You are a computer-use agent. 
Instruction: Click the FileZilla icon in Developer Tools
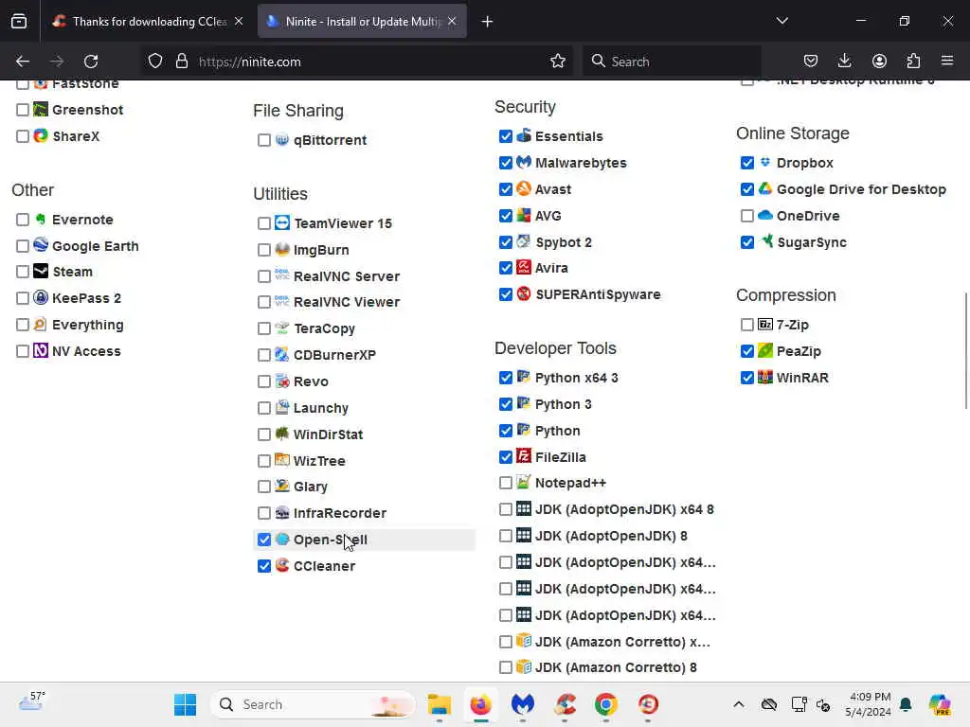tap(524, 456)
